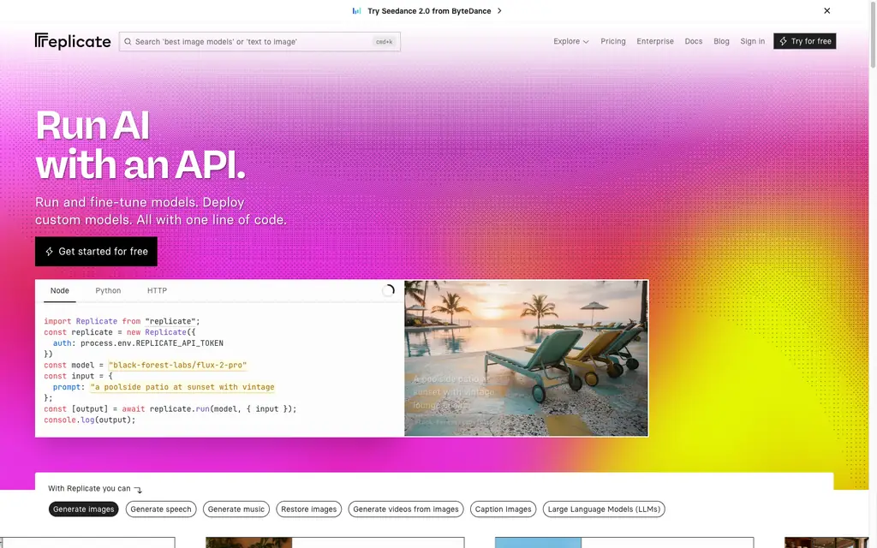Dismiss the Seedance announcement banner
The height and width of the screenshot is (548, 877).
coord(826,10)
